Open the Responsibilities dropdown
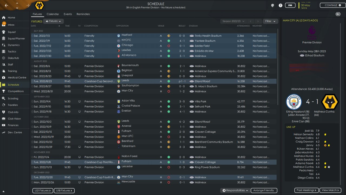Viewport: 346px width, 195px height. [235, 190]
